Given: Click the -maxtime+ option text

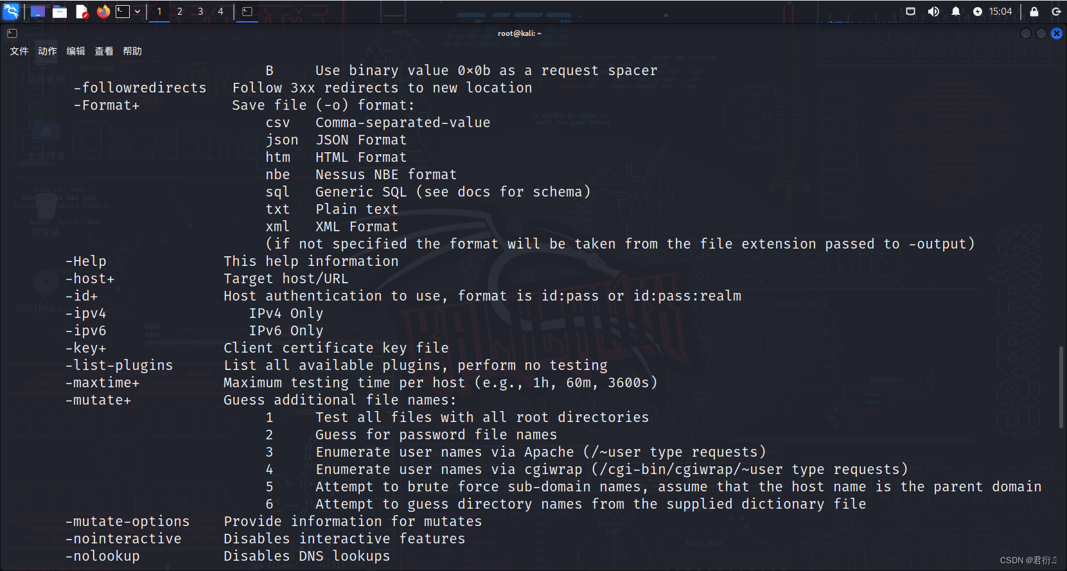Looking at the screenshot, I should pos(102,383).
